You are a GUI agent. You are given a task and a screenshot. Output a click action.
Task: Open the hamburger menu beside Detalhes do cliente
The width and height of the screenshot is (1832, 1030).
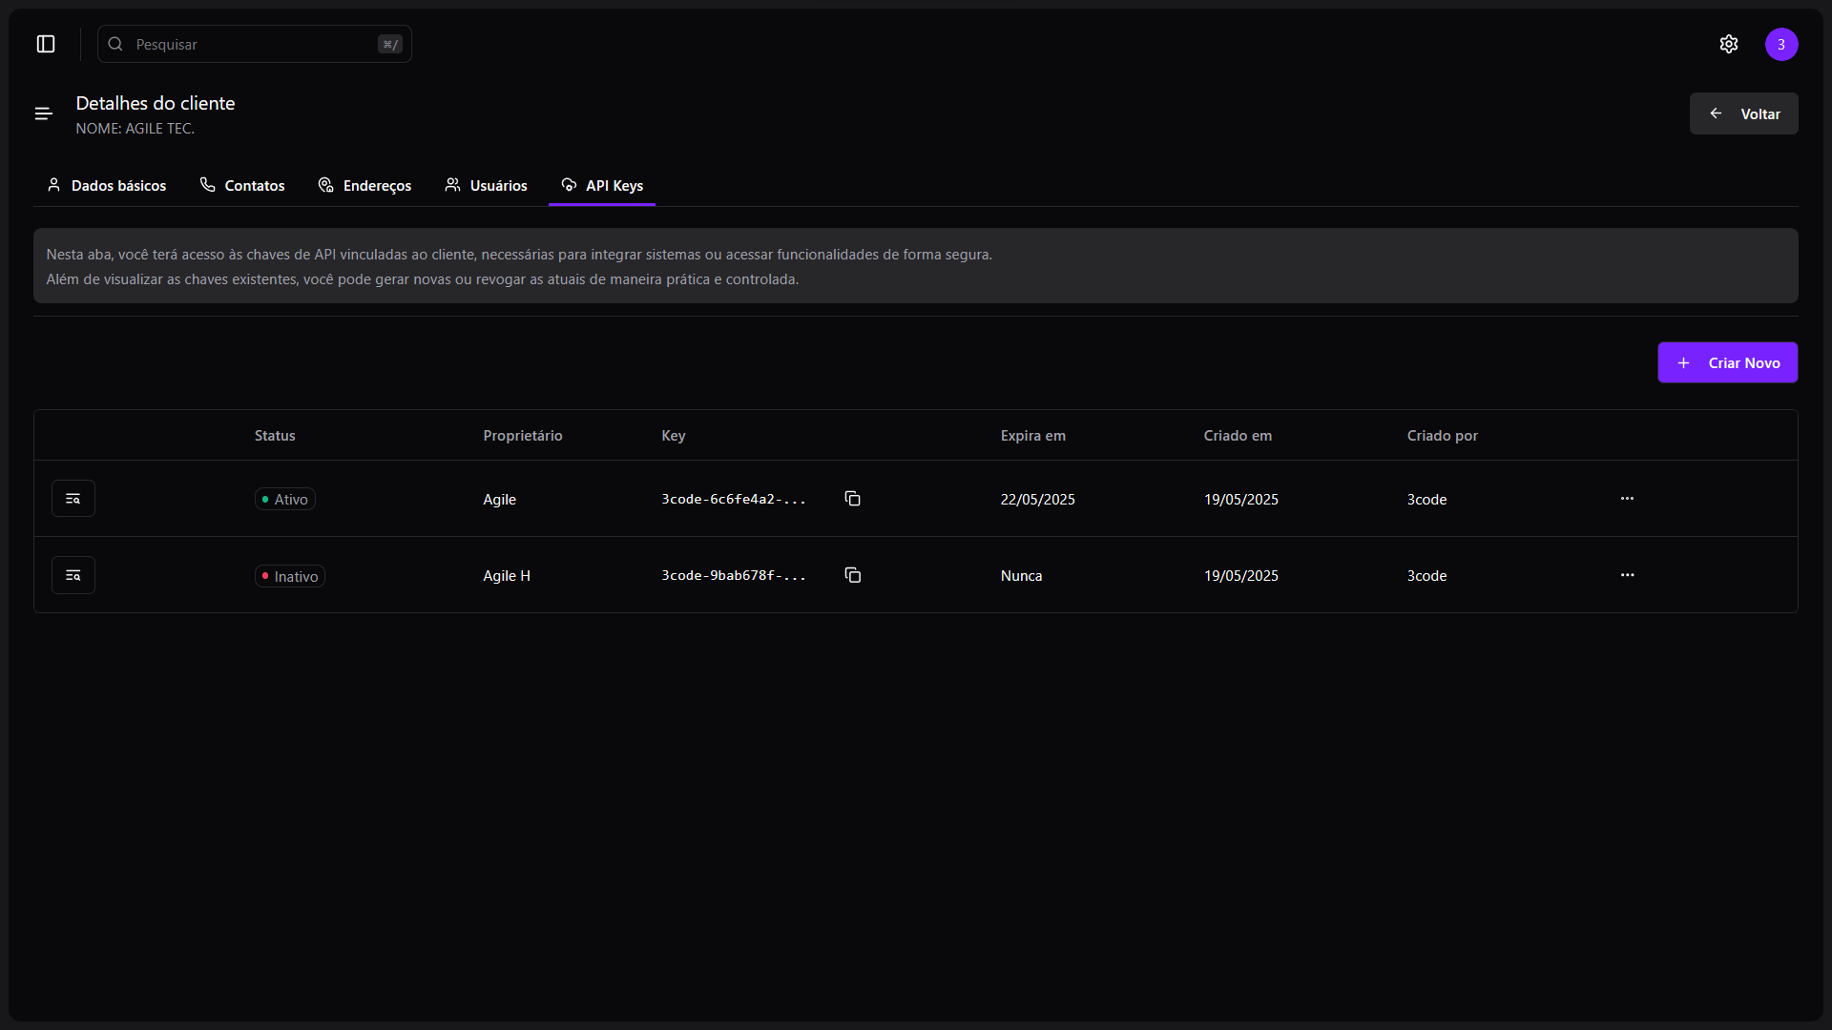pos(44,114)
